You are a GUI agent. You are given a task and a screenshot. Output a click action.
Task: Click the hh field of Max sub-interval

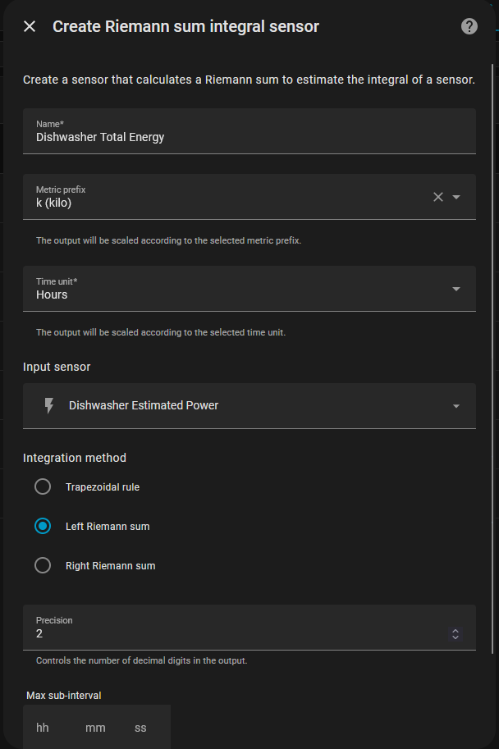point(43,728)
